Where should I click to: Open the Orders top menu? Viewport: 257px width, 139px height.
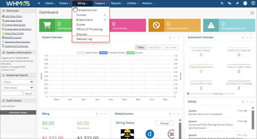pos(65,3)
